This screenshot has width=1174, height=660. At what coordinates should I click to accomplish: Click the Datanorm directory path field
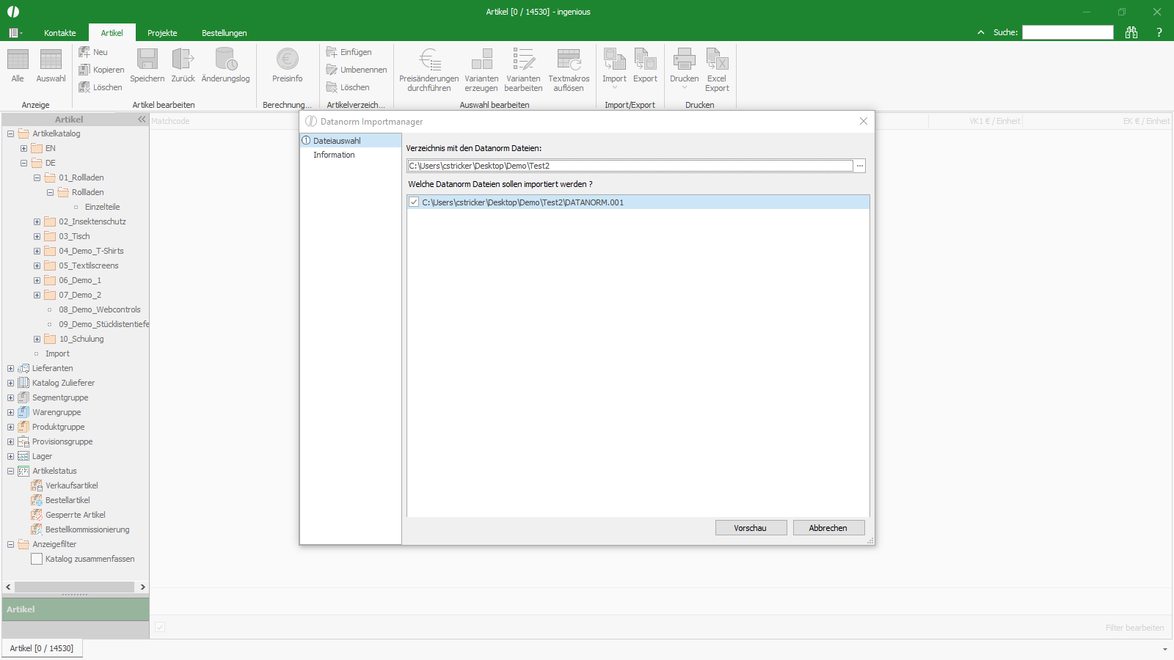pos(630,166)
